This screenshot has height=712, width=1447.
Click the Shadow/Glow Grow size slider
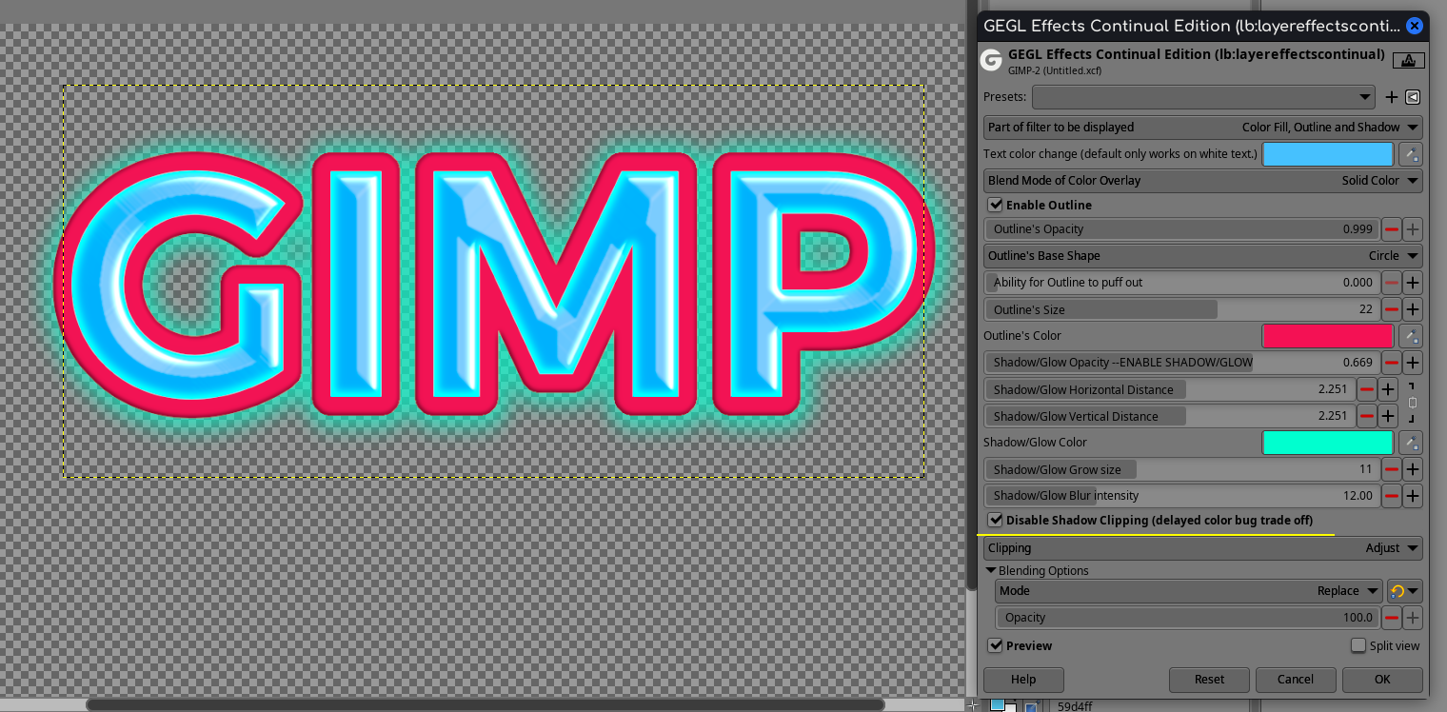tap(1181, 469)
